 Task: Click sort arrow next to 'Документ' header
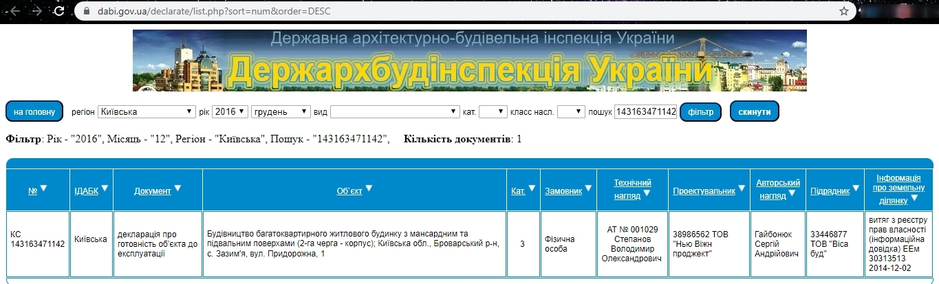pyautogui.click(x=178, y=188)
